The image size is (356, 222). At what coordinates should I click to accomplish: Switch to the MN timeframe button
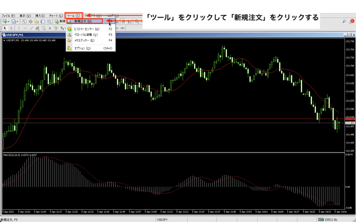click(123, 28)
